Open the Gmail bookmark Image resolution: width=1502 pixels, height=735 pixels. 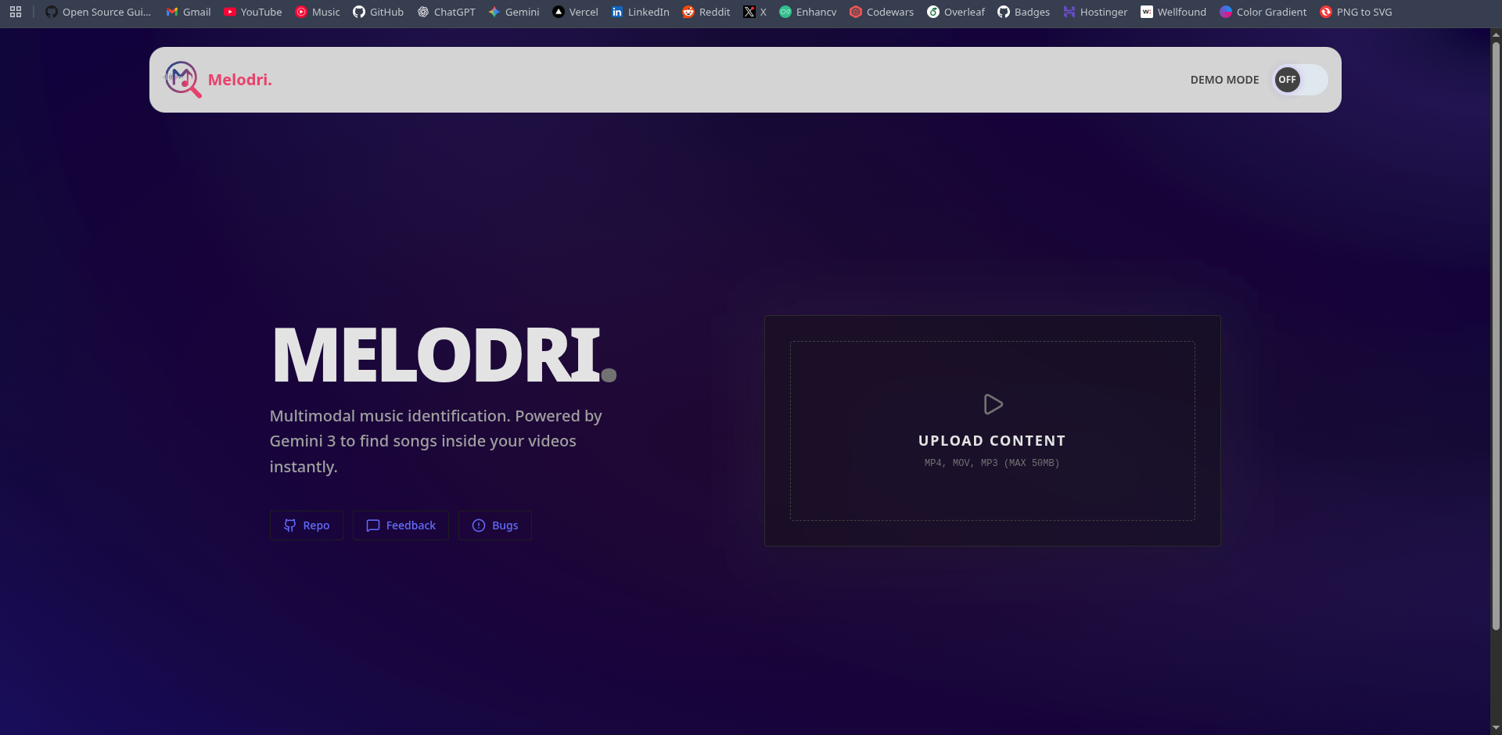coord(189,12)
